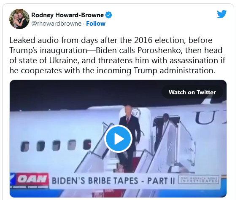Image resolution: width=243 pixels, height=200 pixels.
Task: Open the Rodney Howard-Browne display name link
Action: click(67, 15)
